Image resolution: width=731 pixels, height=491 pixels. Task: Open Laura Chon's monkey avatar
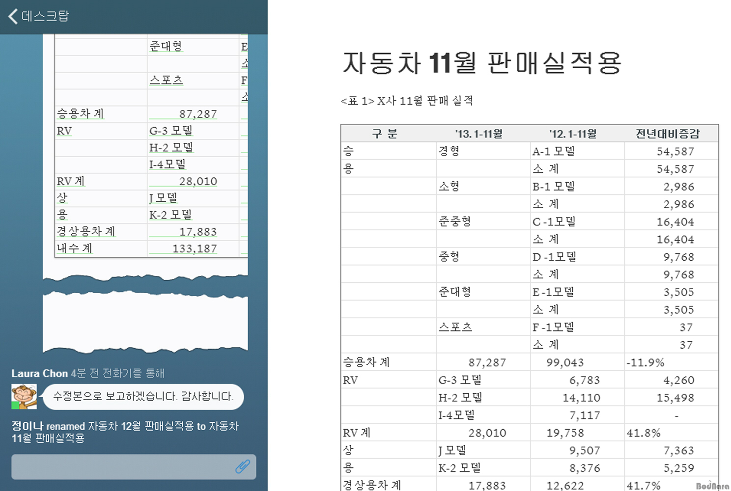24,397
